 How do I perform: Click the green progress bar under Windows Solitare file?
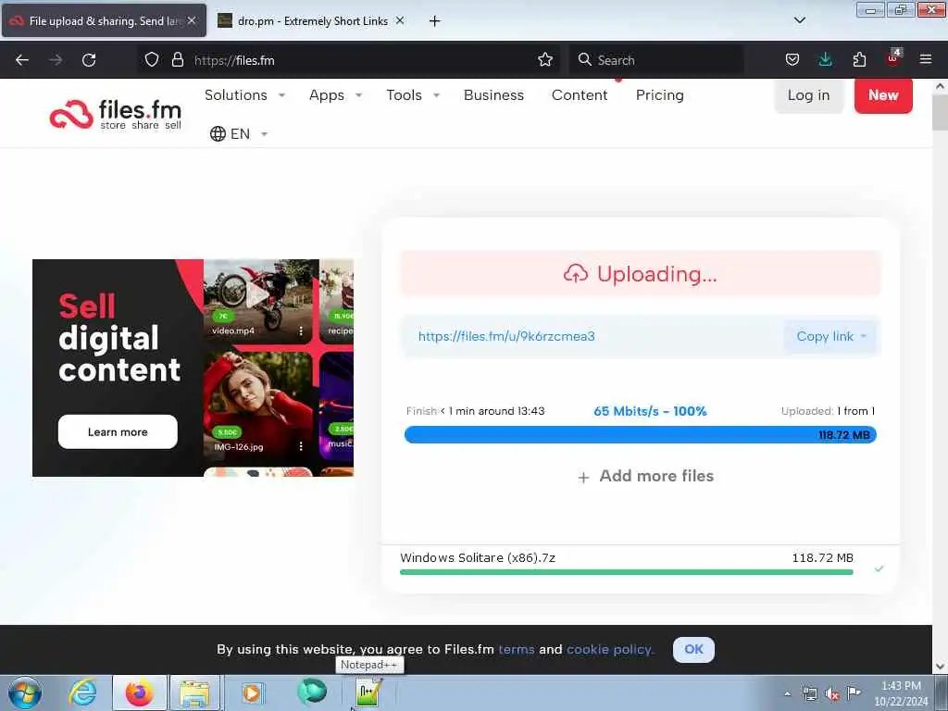coord(627,572)
